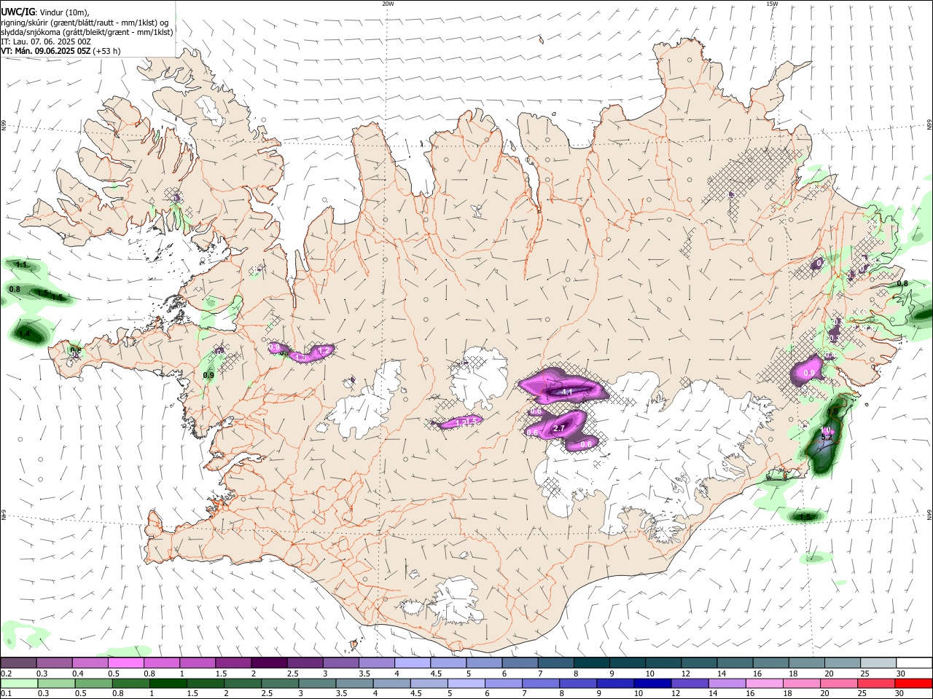Click the lower violet swatch between 14 and 16
Screen dimensions: 933x699
727,683
